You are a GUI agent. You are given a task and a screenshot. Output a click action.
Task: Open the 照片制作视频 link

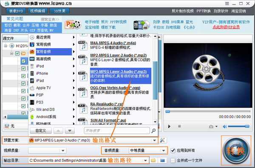[x=183, y=11]
